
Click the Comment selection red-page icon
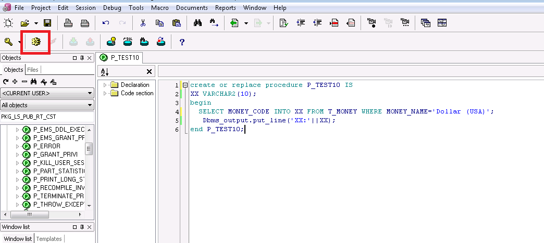[334, 23]
